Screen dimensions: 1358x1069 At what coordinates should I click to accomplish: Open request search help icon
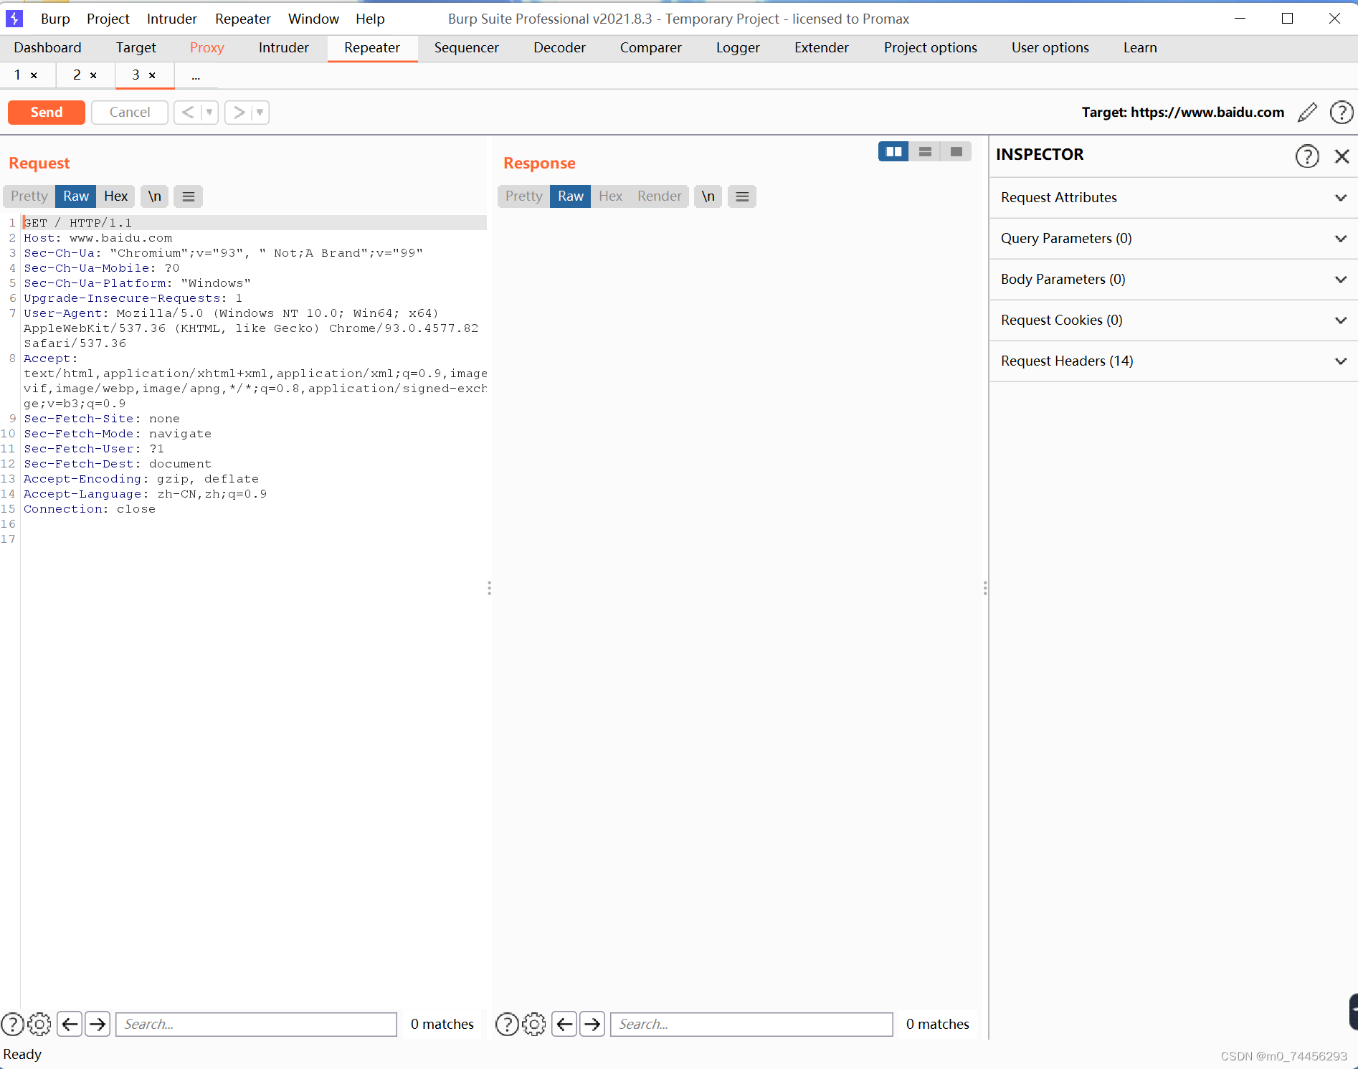coord(13,1024)
